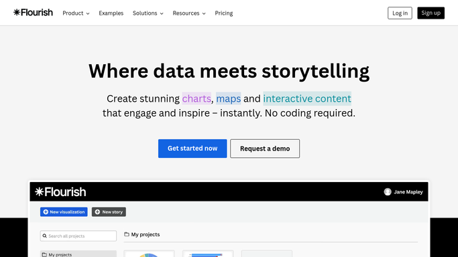Click the magnifier icon in the project search

(45, 236)
